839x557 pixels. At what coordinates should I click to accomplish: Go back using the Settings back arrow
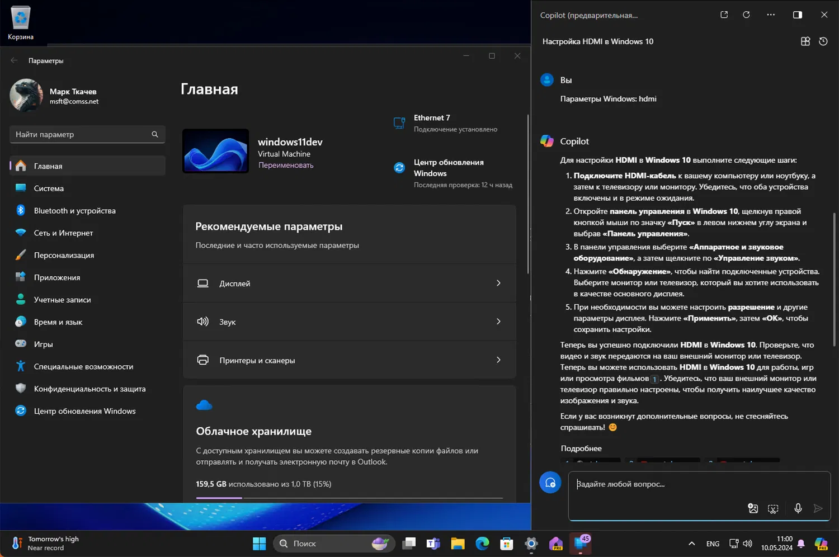click(x=14, y=60)
